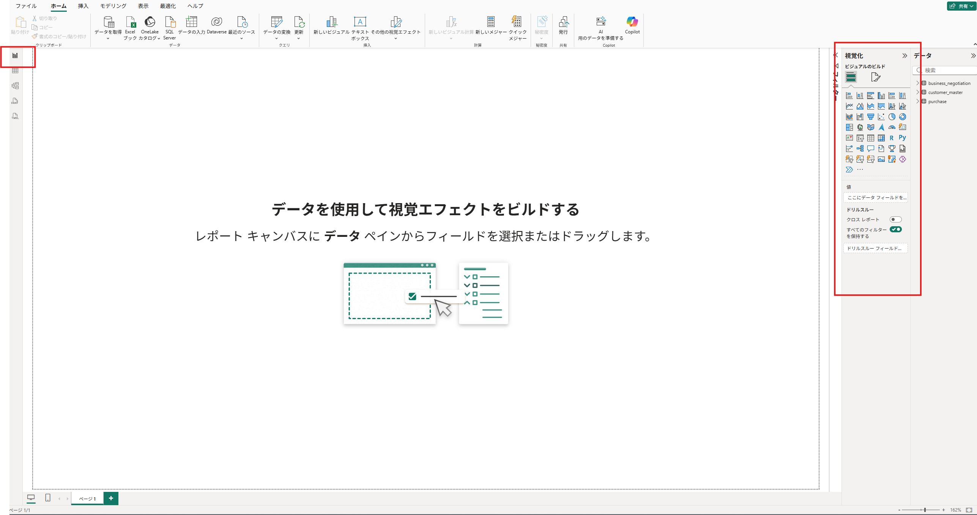977x515 pixels.
Task: Collapse the 視覚化 pane
Action: (905, 56)
